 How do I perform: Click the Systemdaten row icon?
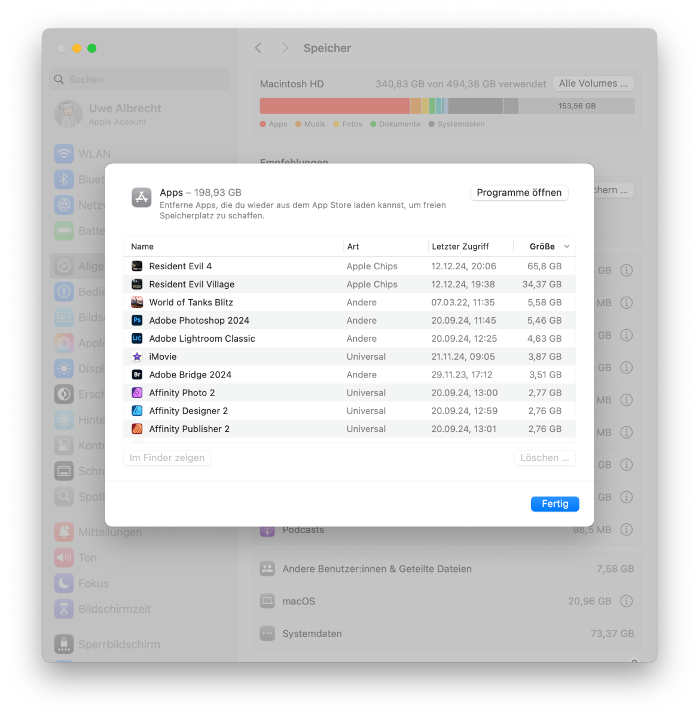coord(267,634)
